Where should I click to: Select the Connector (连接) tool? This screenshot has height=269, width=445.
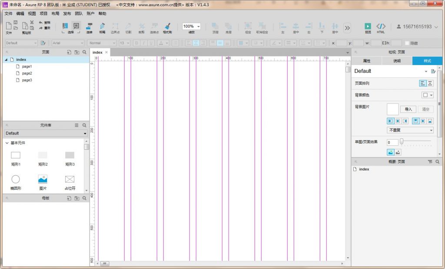[x=89, y=27]
